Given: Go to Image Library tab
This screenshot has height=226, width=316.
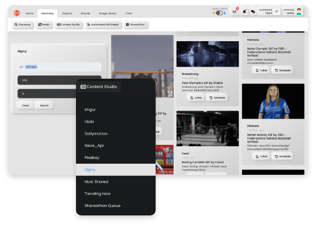Looking at the screenshot, I should click(108, 13).
